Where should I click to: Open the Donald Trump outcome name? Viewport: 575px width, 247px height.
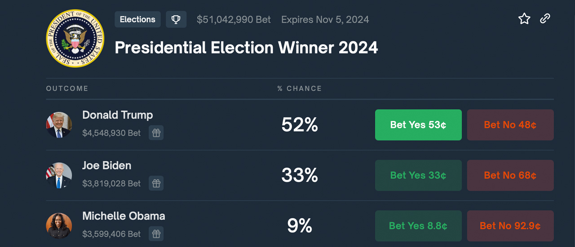(x=118, y=115)
